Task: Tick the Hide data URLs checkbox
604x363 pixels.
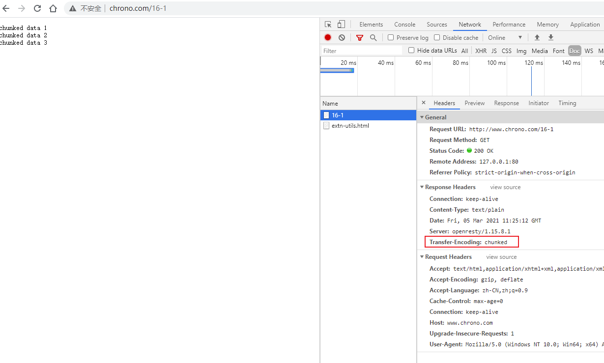Action: point(411,50)
